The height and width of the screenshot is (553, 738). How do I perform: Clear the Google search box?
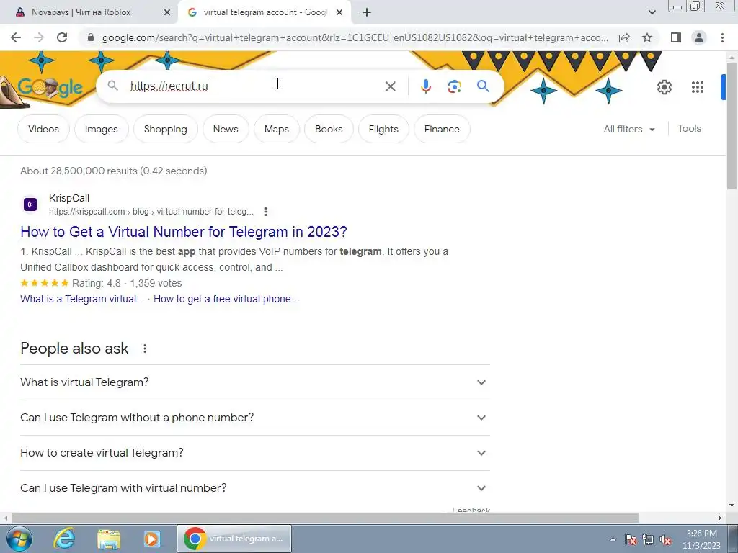(390, 86)
